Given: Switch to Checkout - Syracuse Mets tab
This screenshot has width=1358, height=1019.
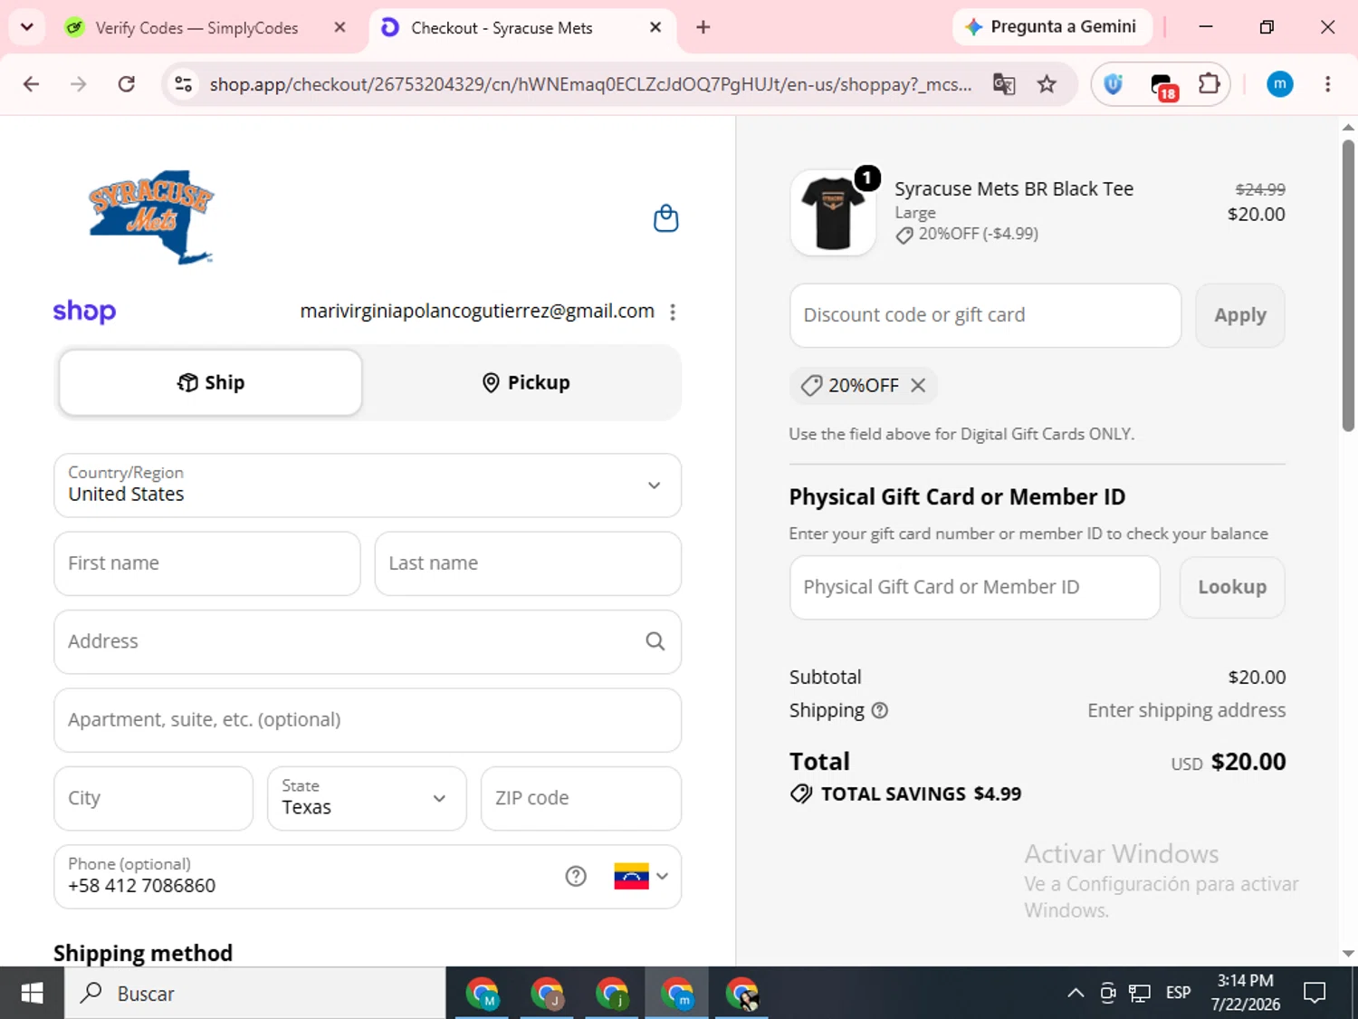Looking at the screenshot, I should (x=502, y=28).
